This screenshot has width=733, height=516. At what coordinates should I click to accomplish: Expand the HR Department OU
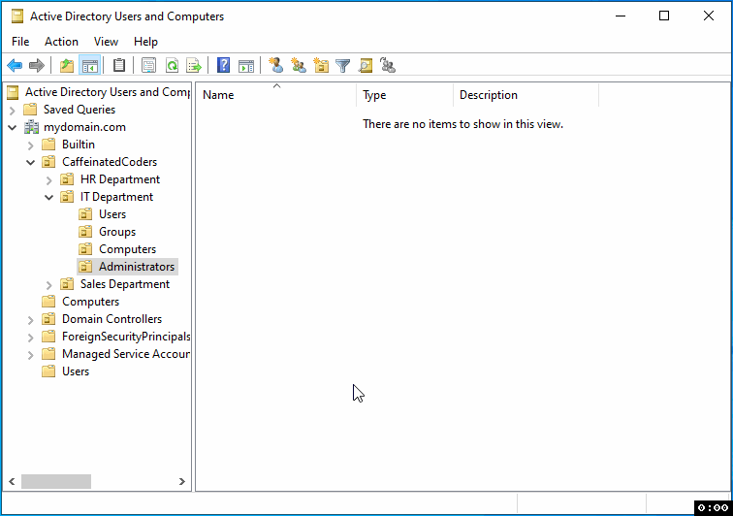point(49,180)
